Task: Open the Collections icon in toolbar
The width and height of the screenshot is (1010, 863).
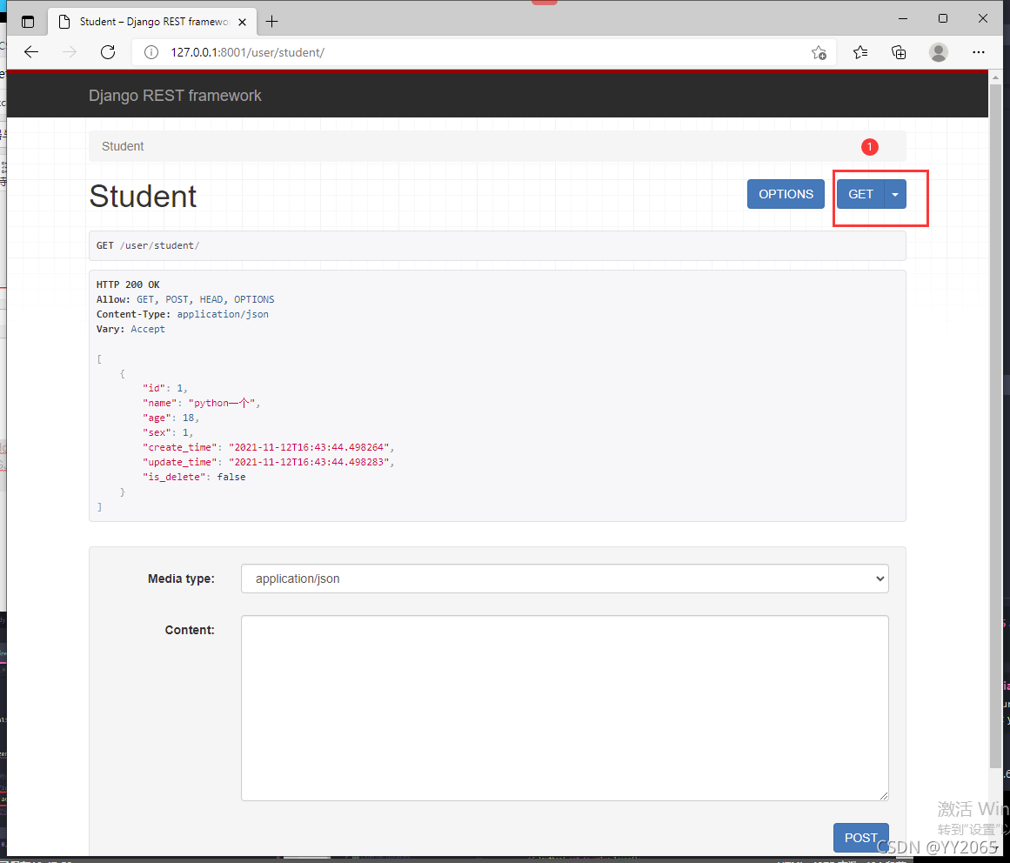Action: coord(899,53)
